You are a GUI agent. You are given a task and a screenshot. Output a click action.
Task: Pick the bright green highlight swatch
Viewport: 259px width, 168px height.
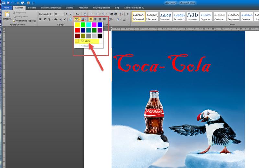pyautogui.click(x=83, y=25)
